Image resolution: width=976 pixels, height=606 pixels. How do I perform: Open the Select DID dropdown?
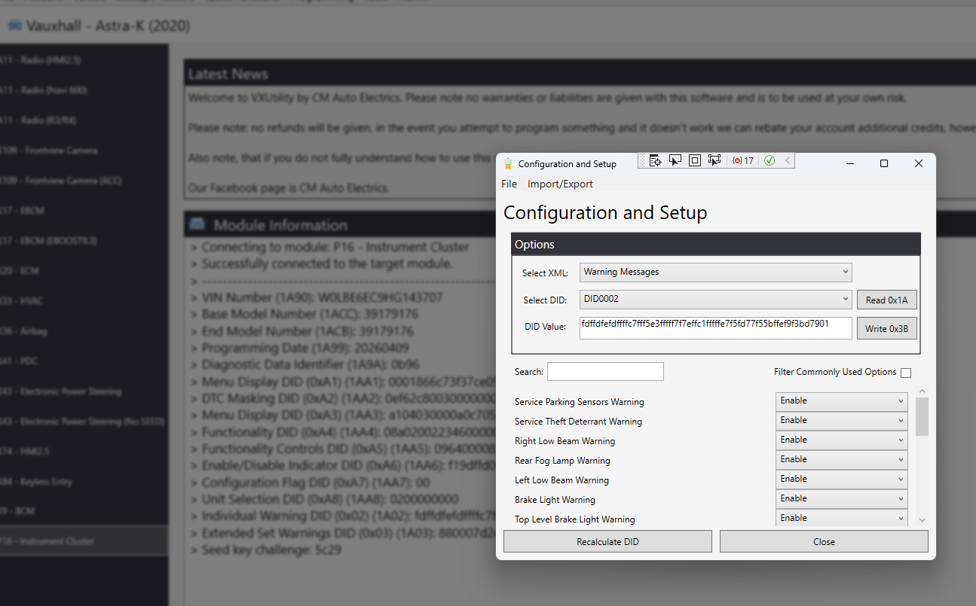pos(716,299)
